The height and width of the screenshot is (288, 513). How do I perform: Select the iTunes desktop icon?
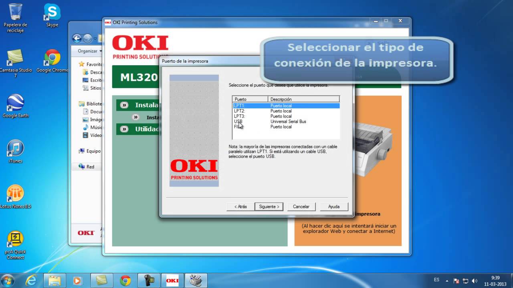coord(15,152)
